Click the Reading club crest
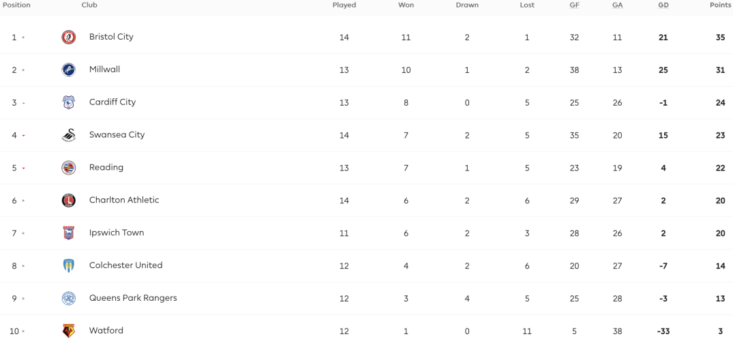This screenshot has height=341, width=733. point(69,168)
